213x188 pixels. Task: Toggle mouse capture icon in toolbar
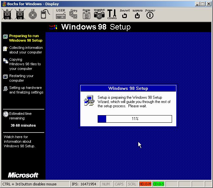coord(45,14)
